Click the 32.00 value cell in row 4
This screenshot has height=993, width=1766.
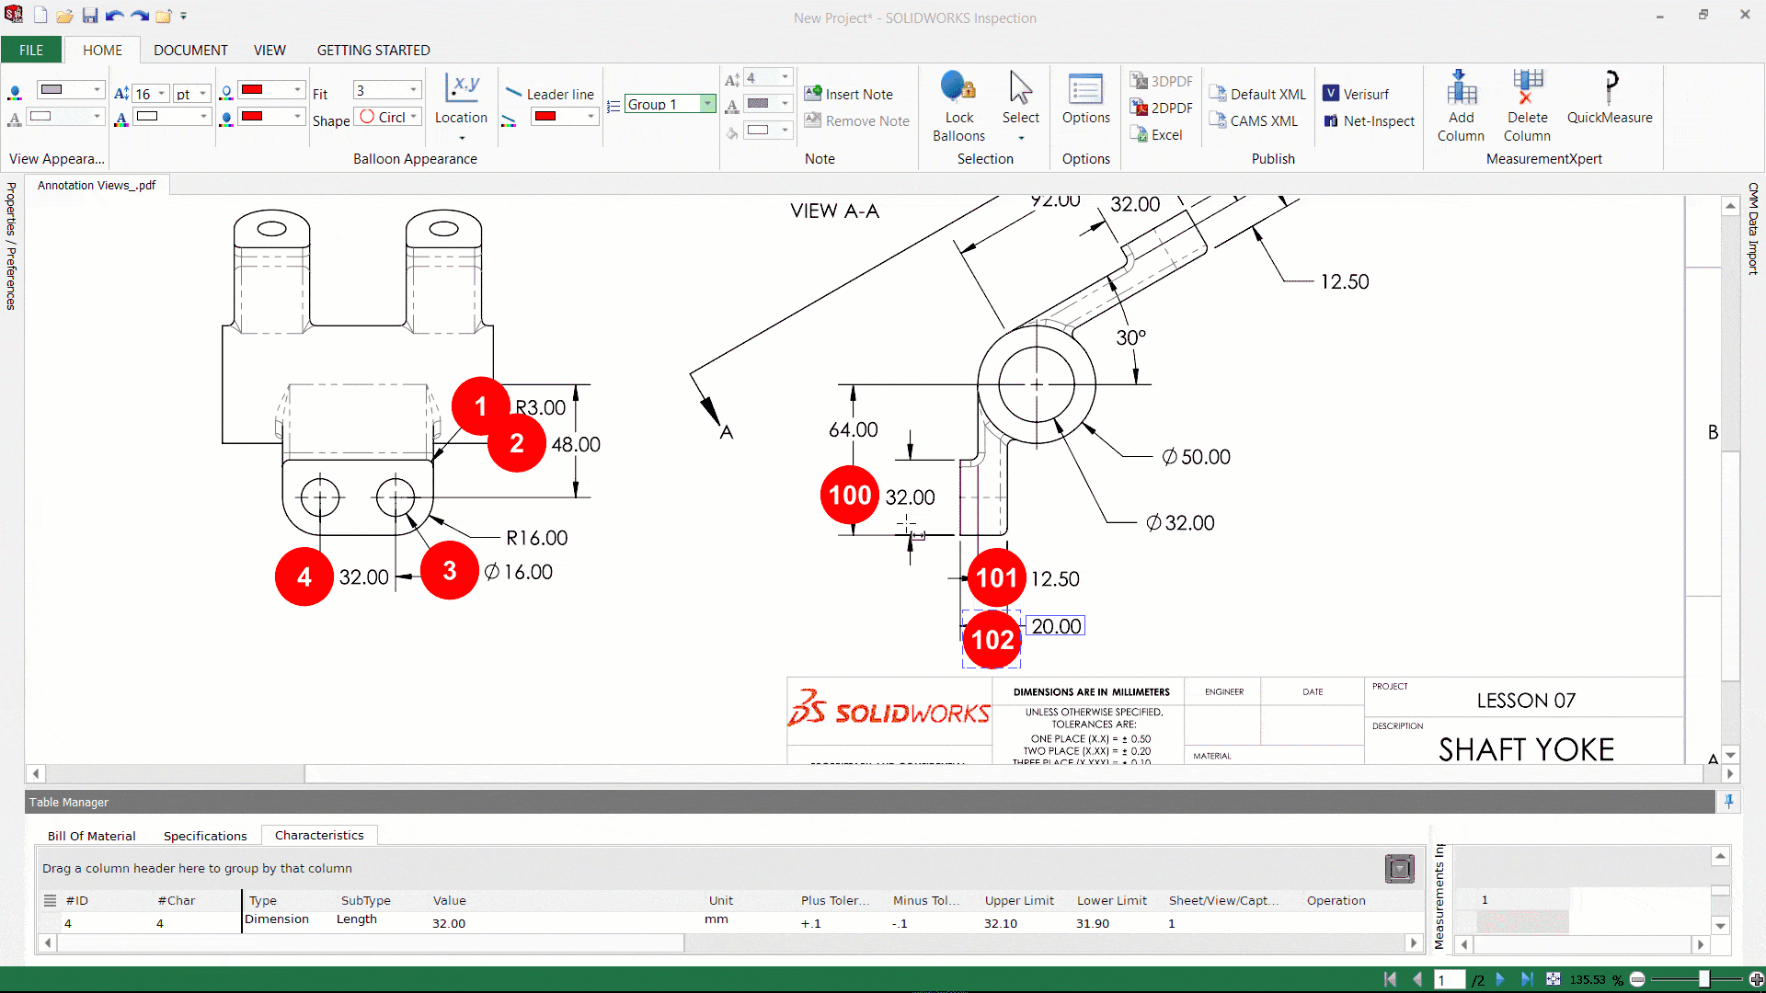449,923
